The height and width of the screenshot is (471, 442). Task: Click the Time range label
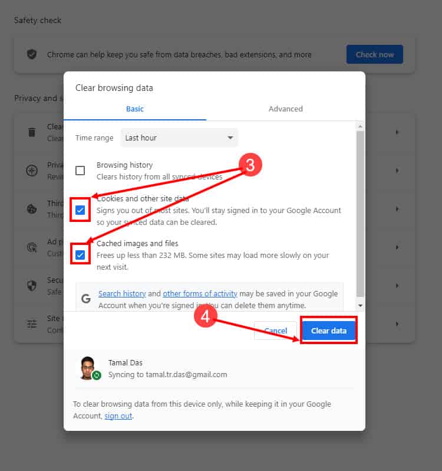94,138
